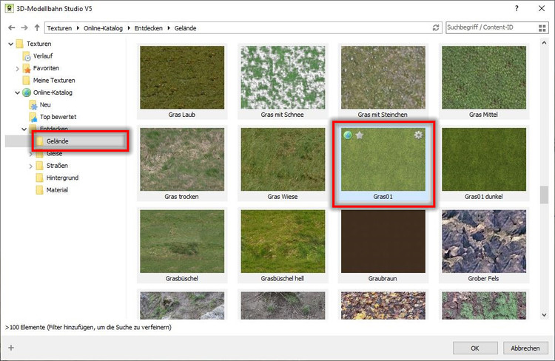Expand the Straßen folder node
The width and height of the screenshot is (555, 361).
(31, 166)
